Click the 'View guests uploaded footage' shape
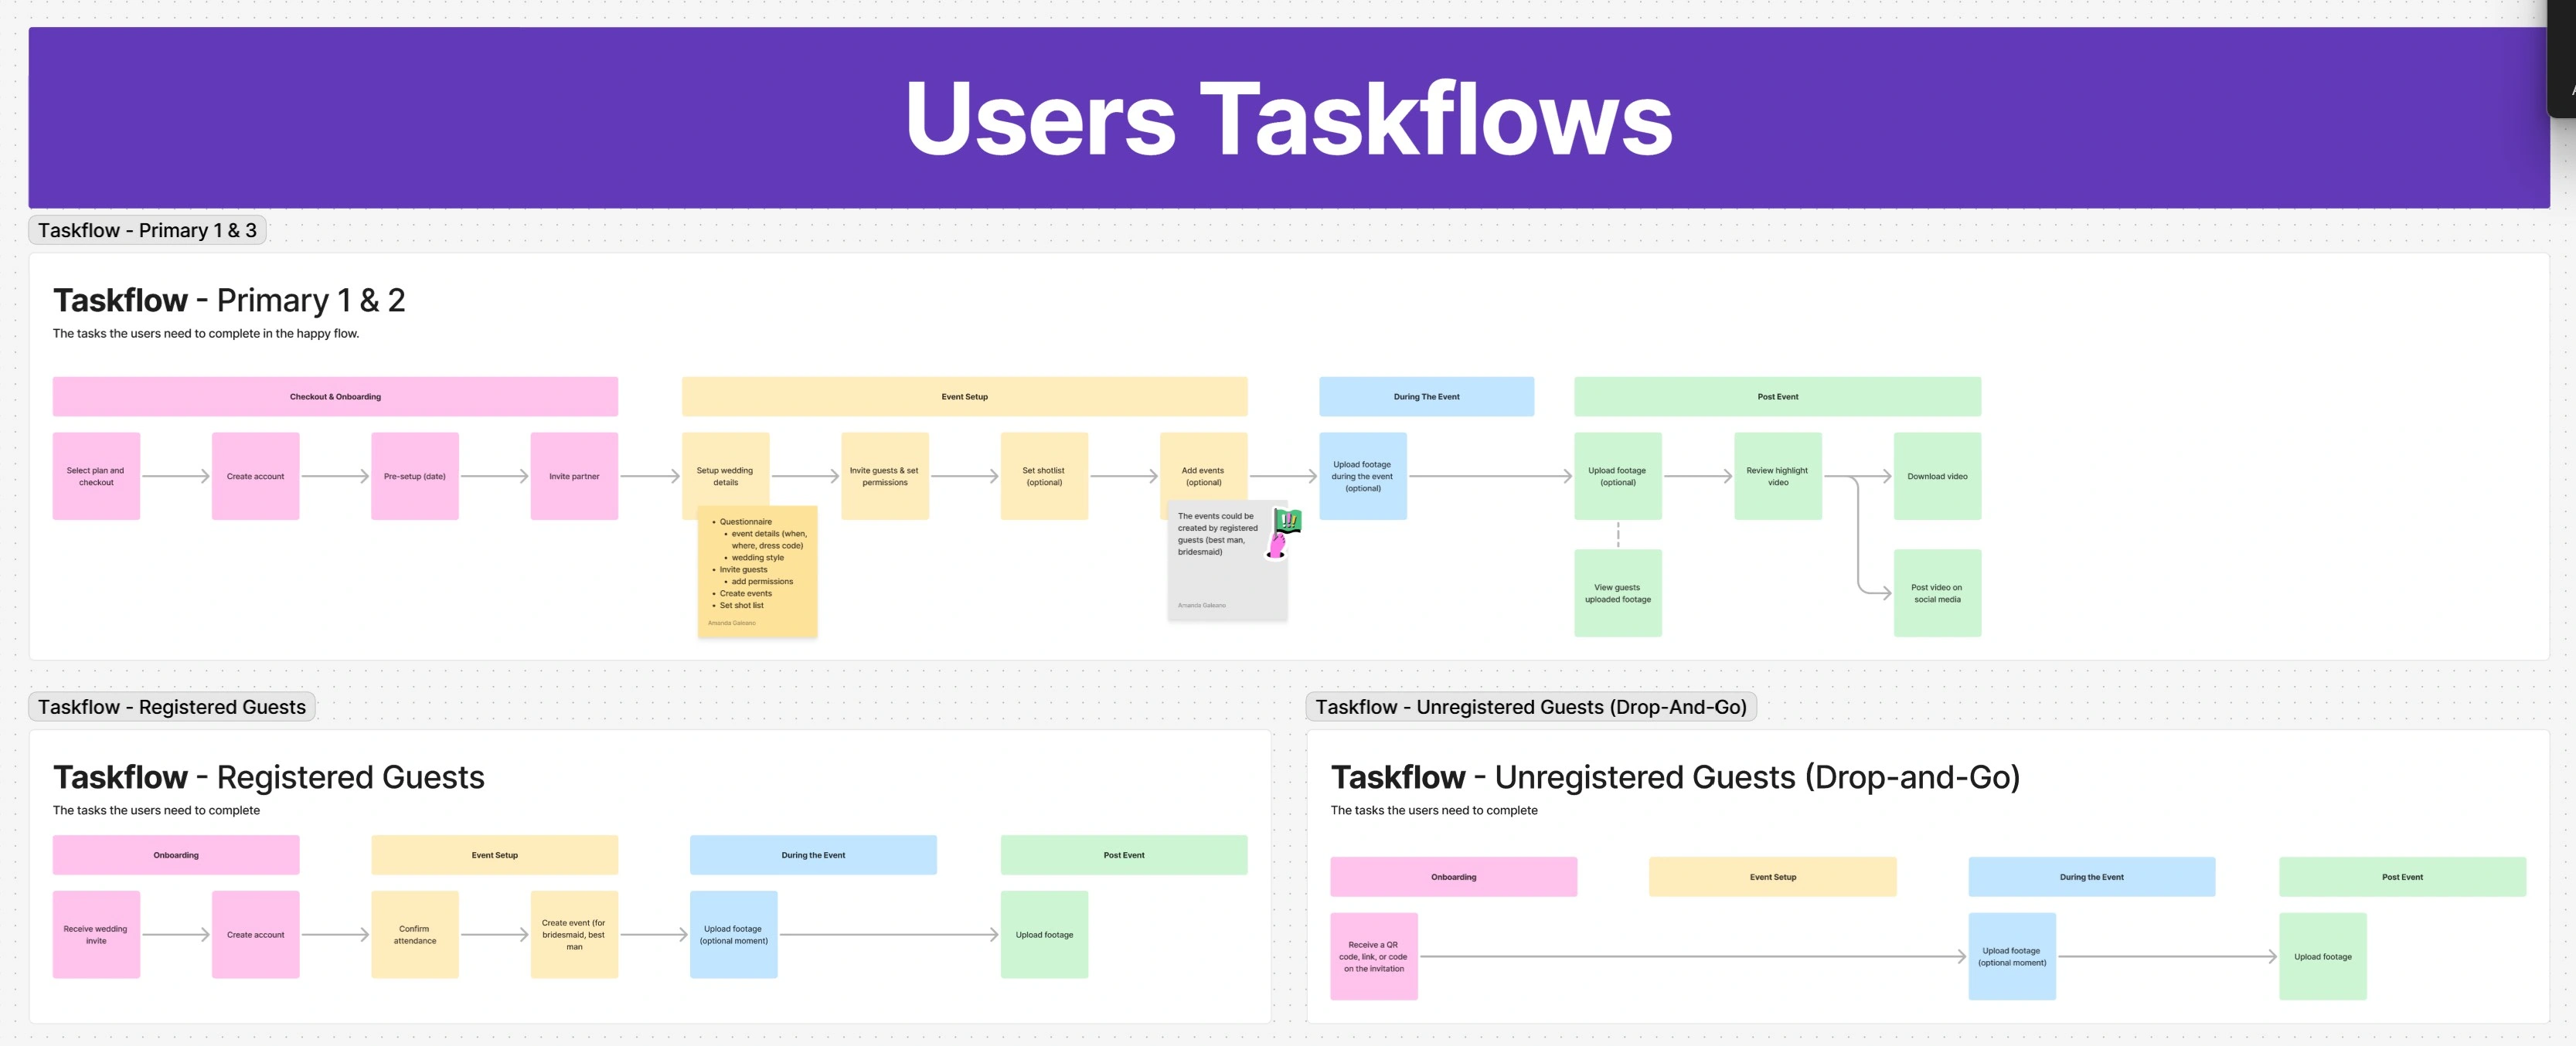Viewport: 2576px width, 1046px height. (x=1617, y=592)
